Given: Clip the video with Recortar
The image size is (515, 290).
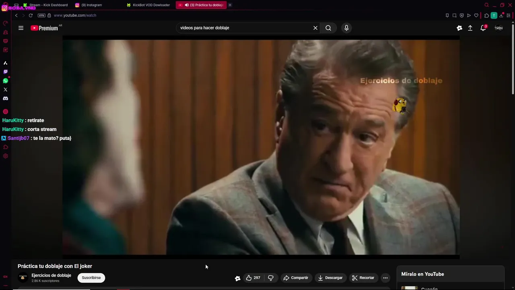Looking at the screenshot, I should pos(363,278).
